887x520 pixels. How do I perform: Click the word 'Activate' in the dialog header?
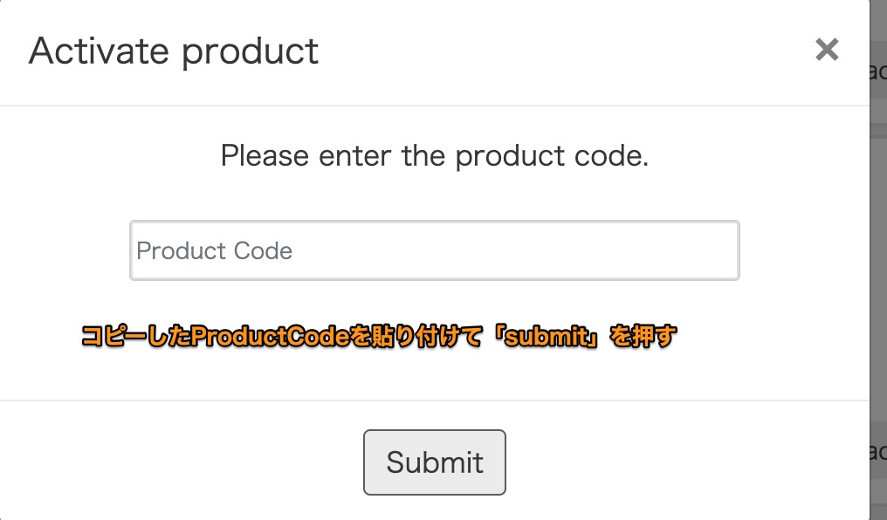pos(99,52)
